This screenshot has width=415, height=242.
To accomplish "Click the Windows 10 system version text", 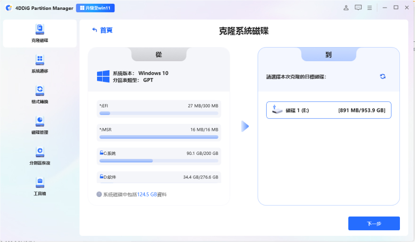I will [153, 73].
